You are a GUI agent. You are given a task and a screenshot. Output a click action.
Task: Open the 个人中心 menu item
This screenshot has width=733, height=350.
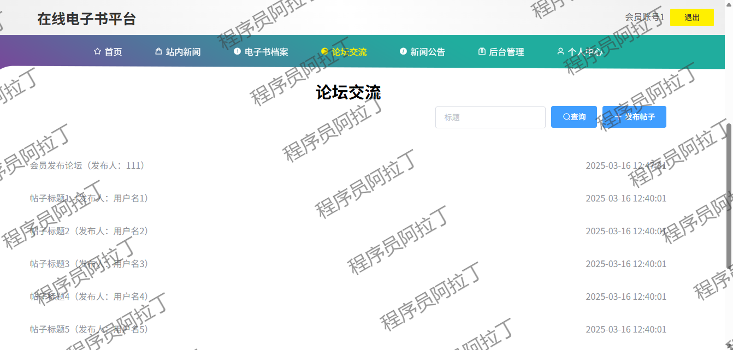[x=580, y=52]
